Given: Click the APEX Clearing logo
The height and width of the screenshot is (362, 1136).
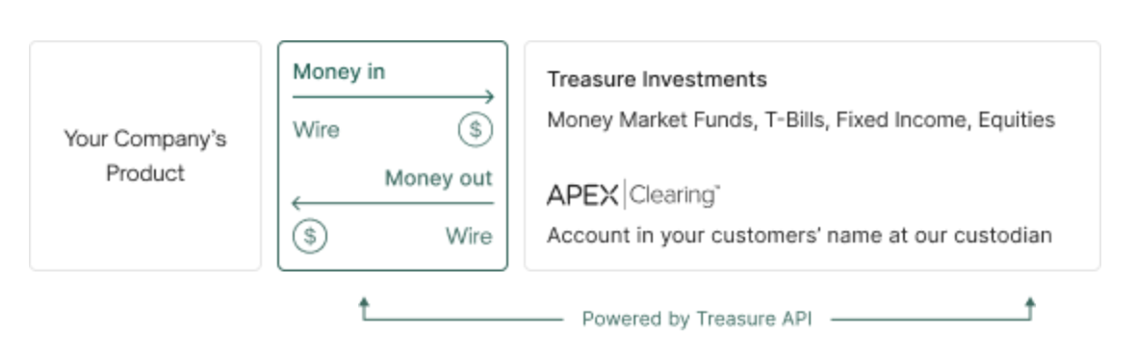Looking at the screenshot, I should (633, 194).
